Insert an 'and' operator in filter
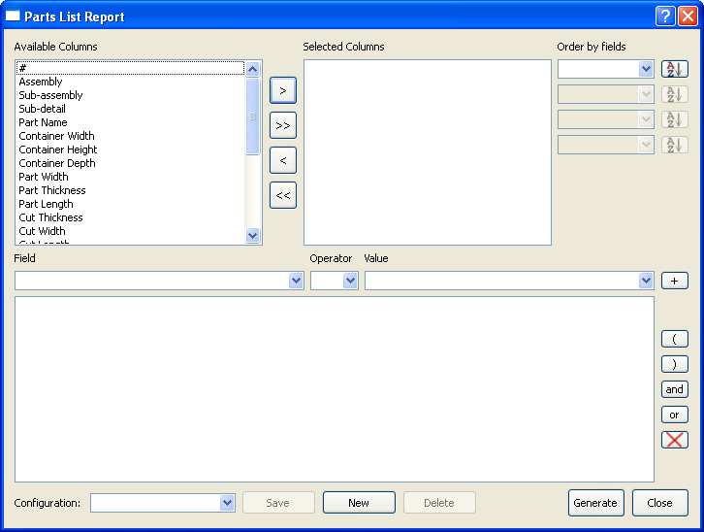Screen dimensions: 704x532 pos(674,389)
